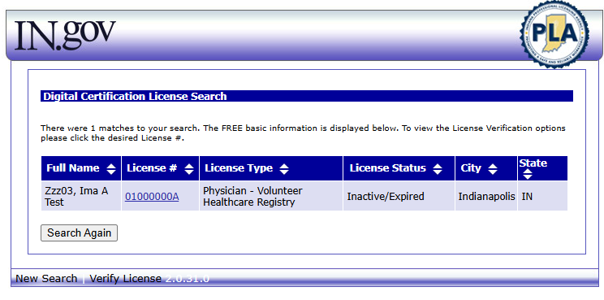Sort Full Name descending with down arrow
Viewport: 604px width, 300px height.
pos(111,172)
